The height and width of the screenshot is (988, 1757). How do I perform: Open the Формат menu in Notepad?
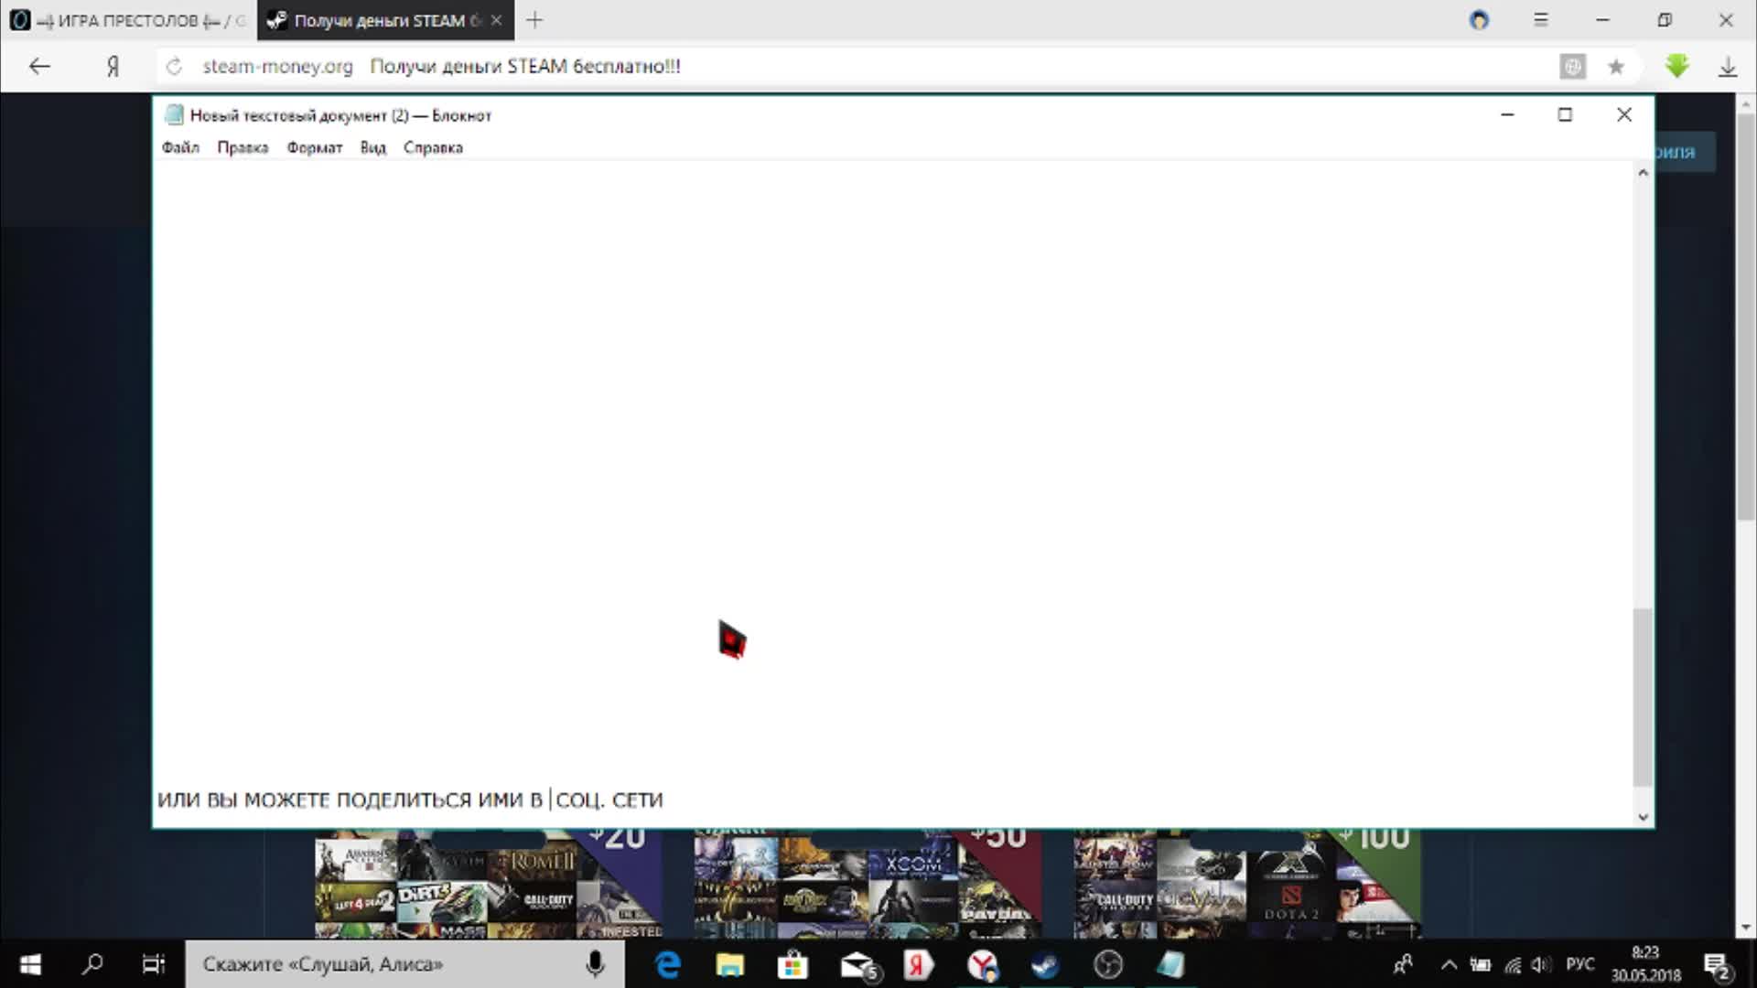(314, 147)
